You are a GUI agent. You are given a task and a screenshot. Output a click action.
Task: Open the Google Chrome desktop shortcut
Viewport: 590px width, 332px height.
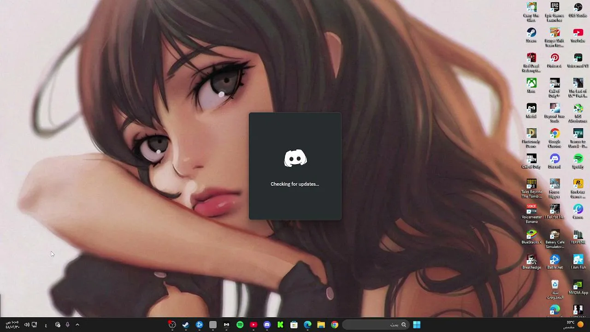point(555,138)
